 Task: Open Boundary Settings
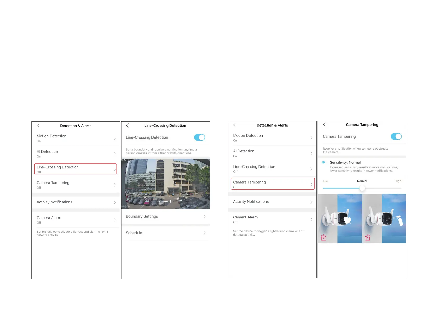coord(165,216)
